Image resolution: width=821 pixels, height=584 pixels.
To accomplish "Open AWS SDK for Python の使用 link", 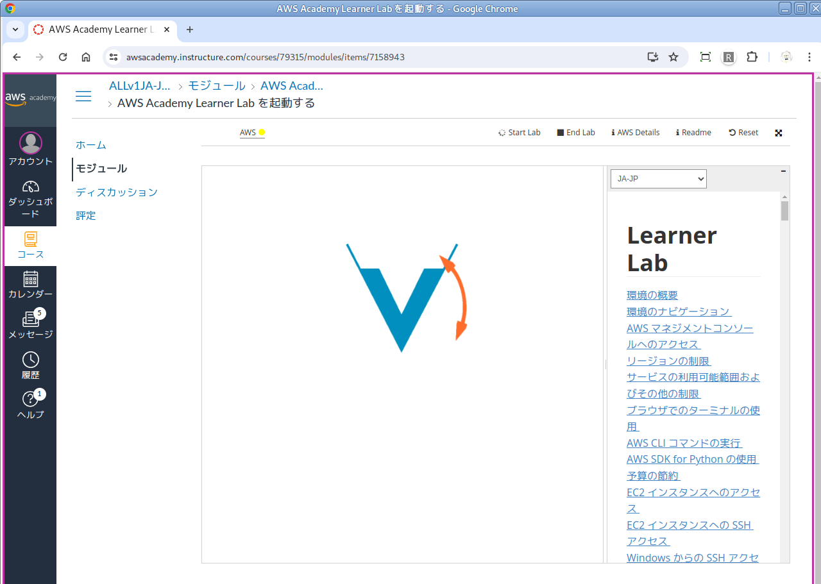I will (x=693, y=459).
